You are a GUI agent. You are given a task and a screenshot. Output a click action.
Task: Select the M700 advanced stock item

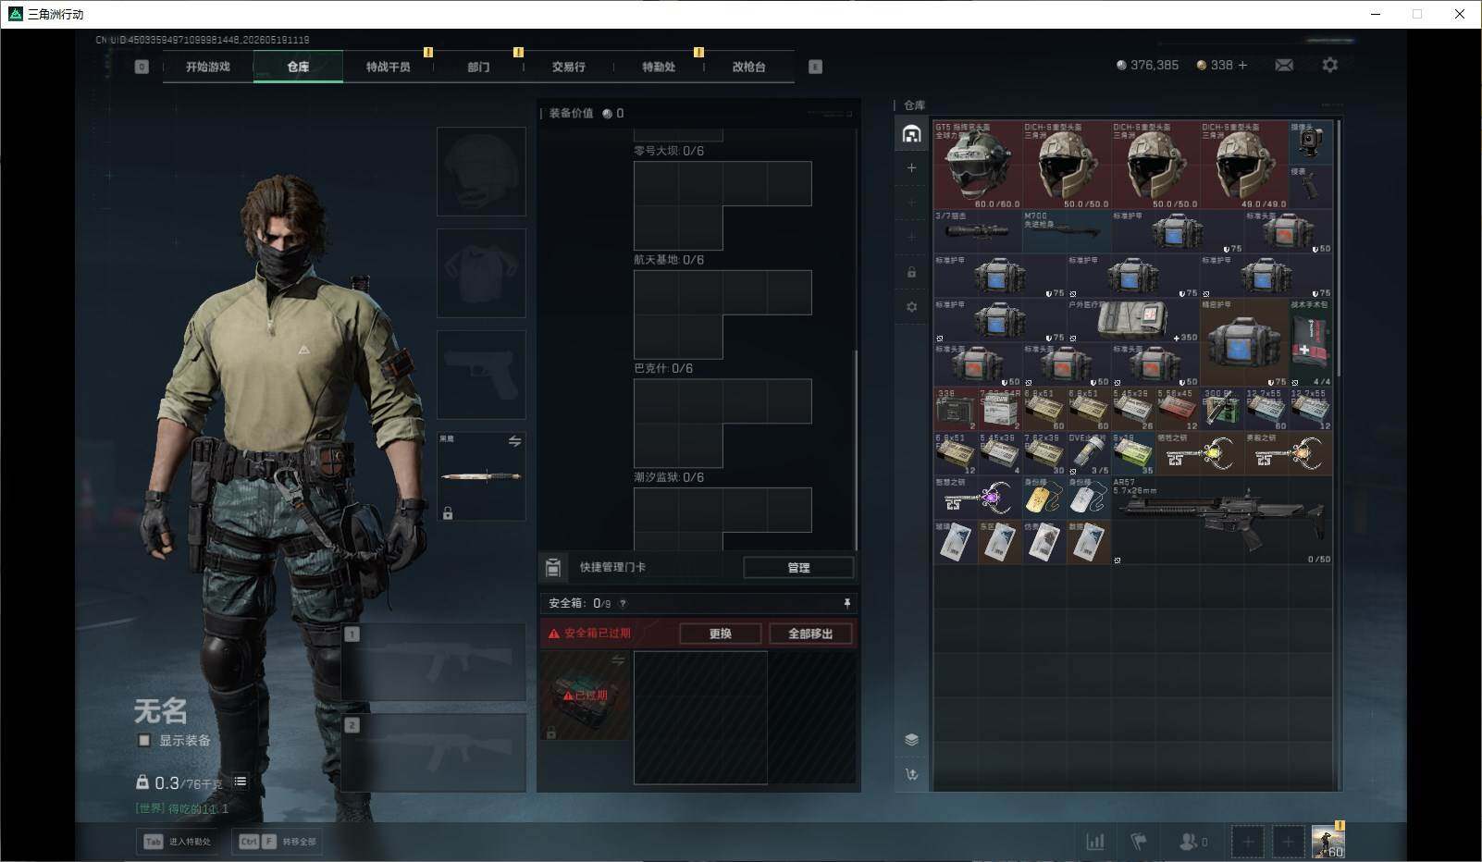(x=1067, y=231)
